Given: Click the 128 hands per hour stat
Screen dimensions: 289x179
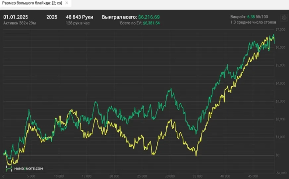Looking at the screenshot, I should (x=78, y=23).
